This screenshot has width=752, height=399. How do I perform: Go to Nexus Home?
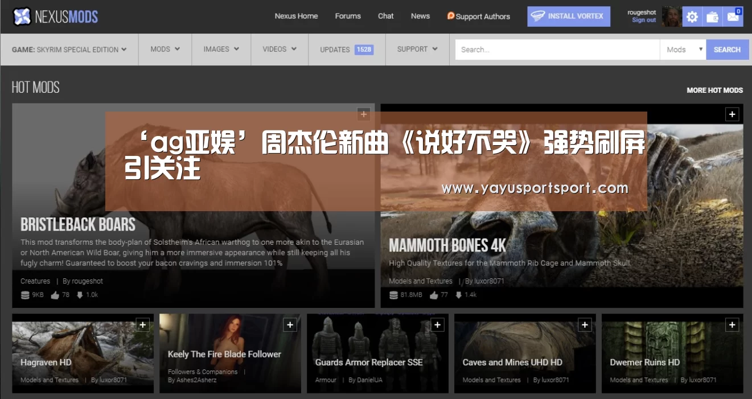tap(296, 16)
